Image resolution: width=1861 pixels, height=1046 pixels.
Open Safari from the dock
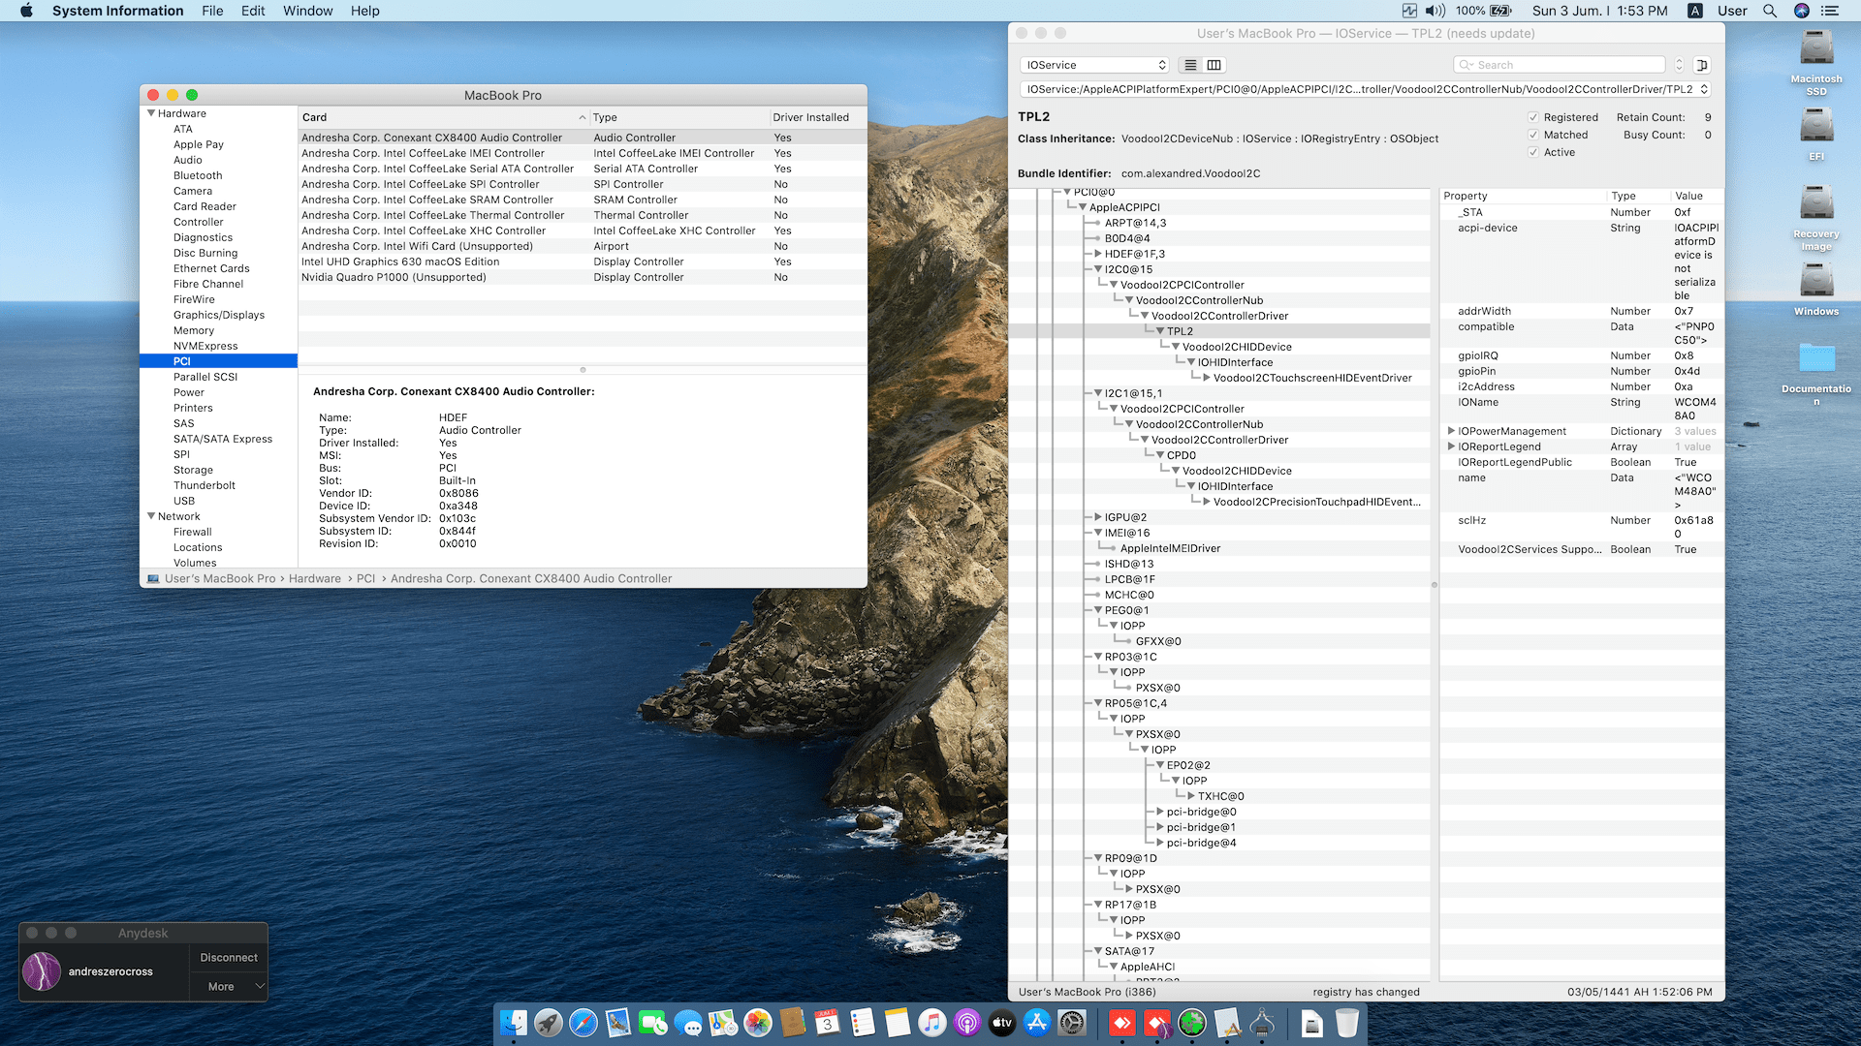584,1023
